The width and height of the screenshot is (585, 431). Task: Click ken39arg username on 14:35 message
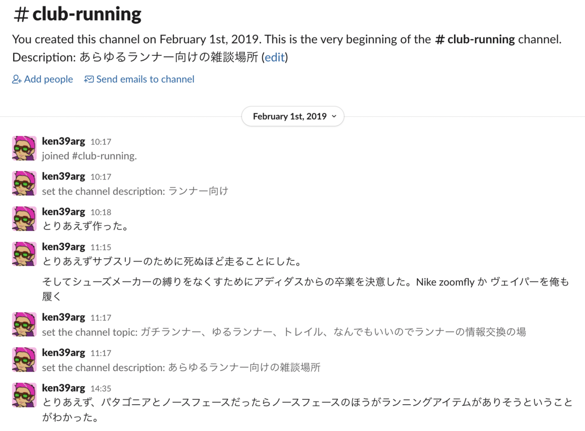[x=63, y=388]
